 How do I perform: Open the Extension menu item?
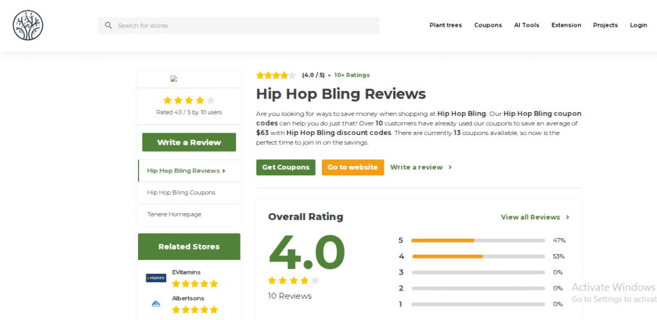[x=566, y=25]
